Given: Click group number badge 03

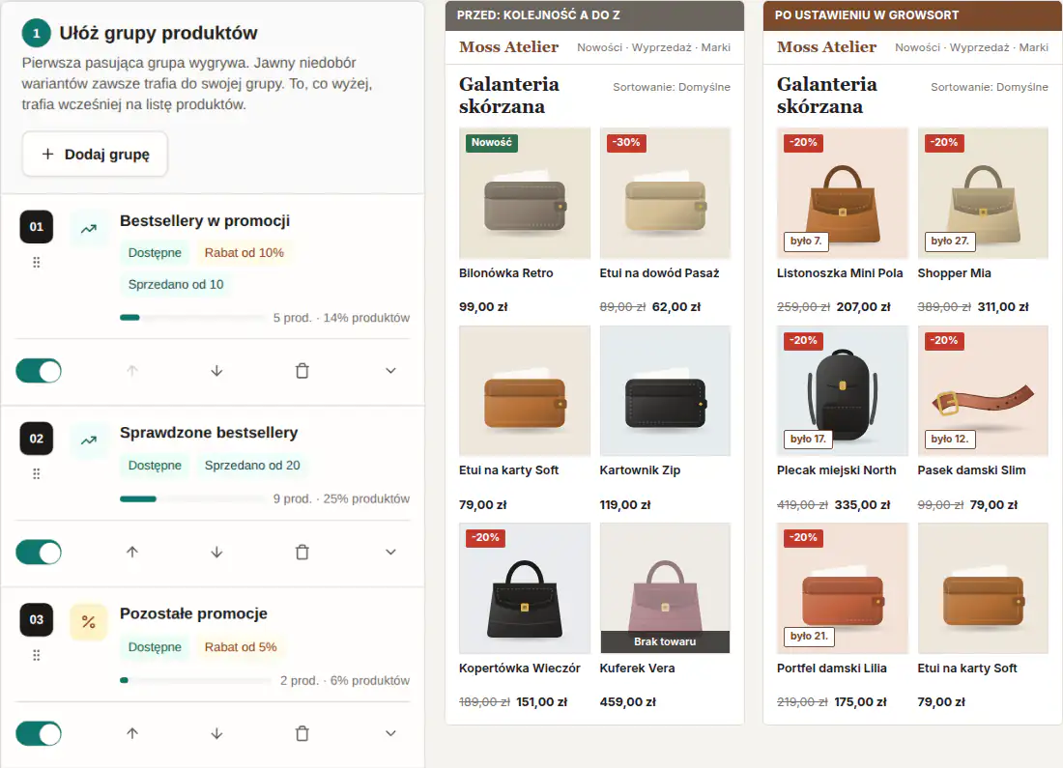Looking at the screenshot, I should coord(37,619).
